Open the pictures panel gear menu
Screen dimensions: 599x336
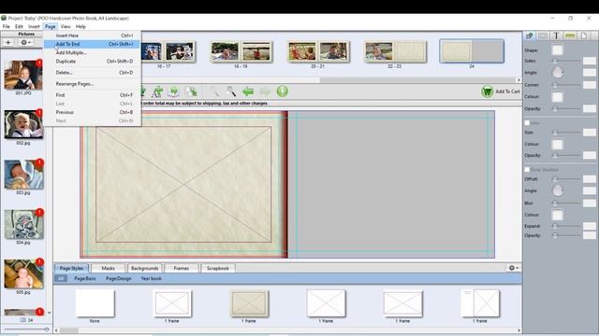point(25,42)
